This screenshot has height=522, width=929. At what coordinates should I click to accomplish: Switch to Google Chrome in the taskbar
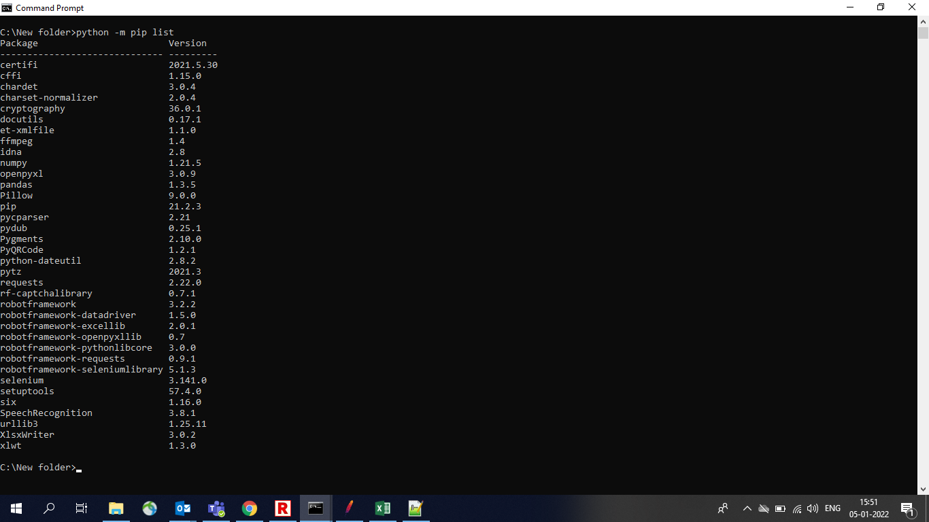coord(250,508)
